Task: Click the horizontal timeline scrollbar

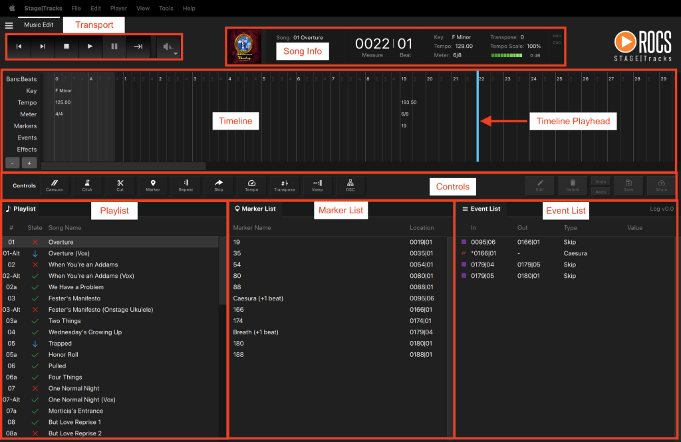Action: pos(123,166)
